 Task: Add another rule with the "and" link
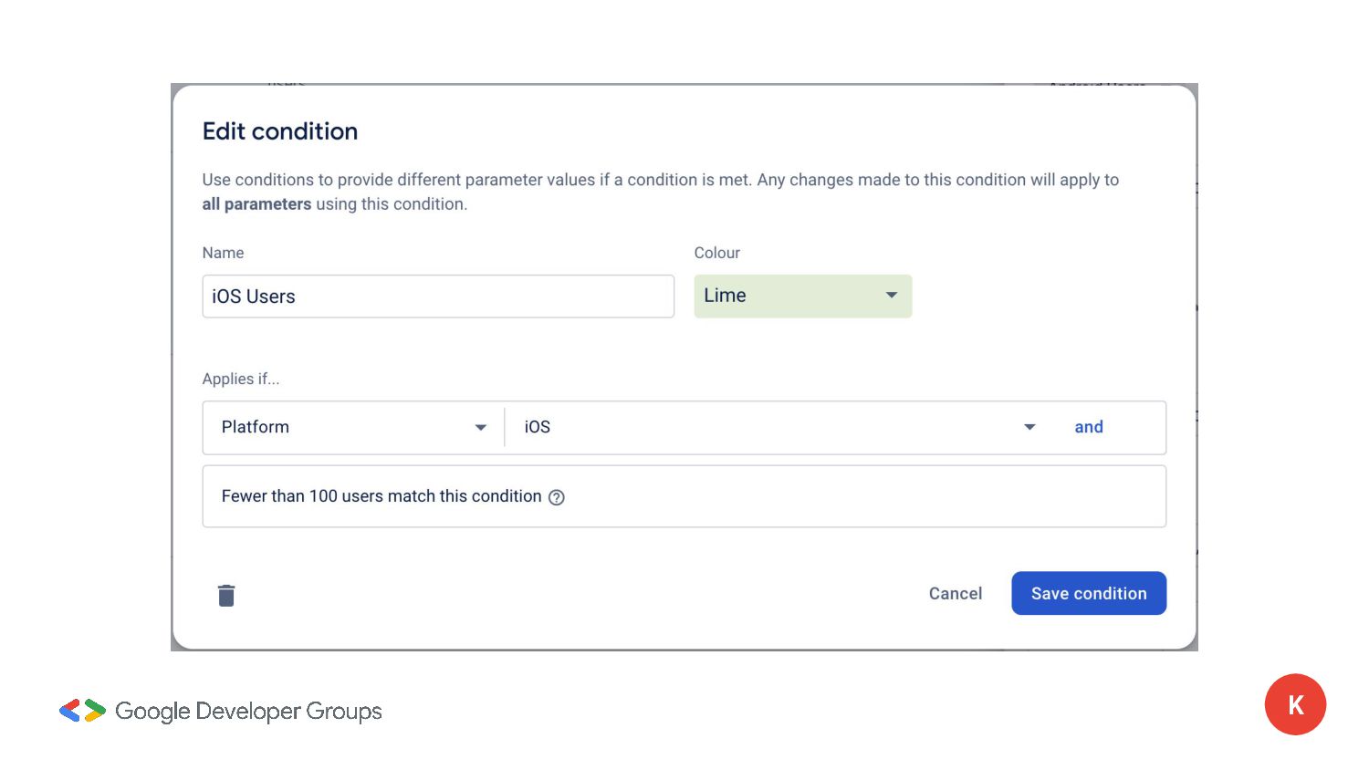(x=1088, y=427)
